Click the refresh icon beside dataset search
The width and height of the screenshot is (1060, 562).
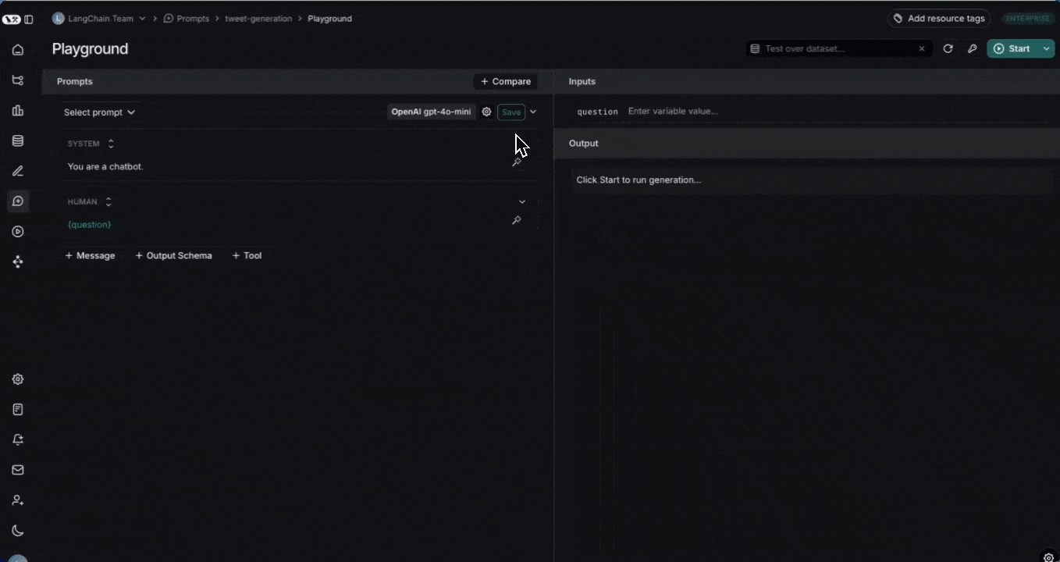pos(948,48)
